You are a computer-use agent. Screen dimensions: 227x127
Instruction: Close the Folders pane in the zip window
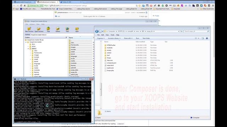[66, 37]
